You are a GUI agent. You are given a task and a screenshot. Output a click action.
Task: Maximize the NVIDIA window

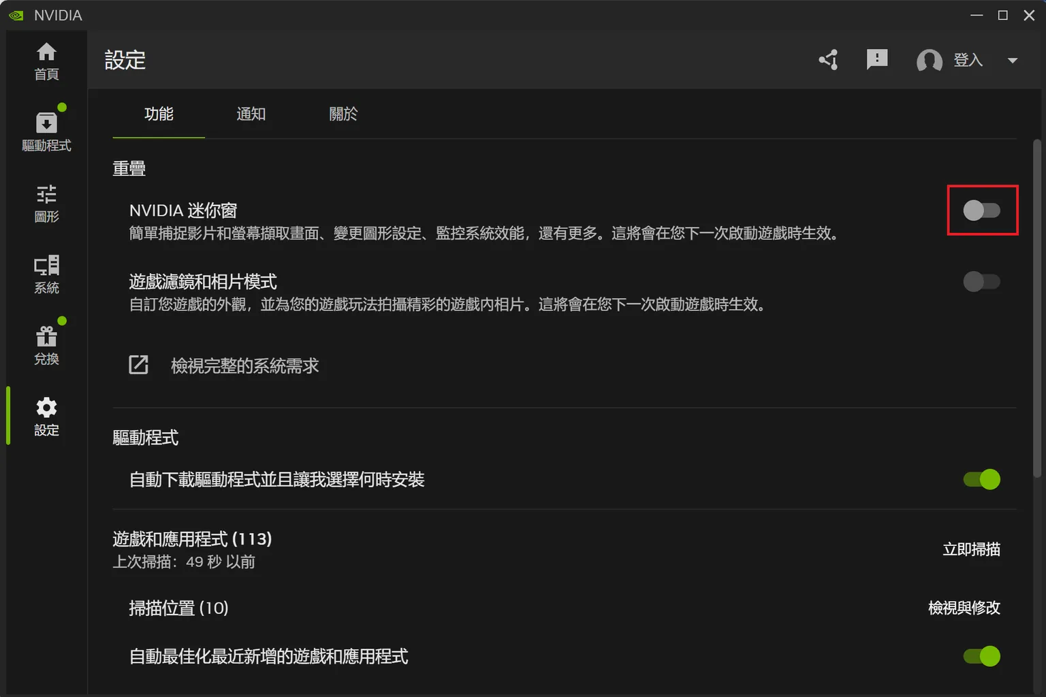click(x=1003, y=15)
